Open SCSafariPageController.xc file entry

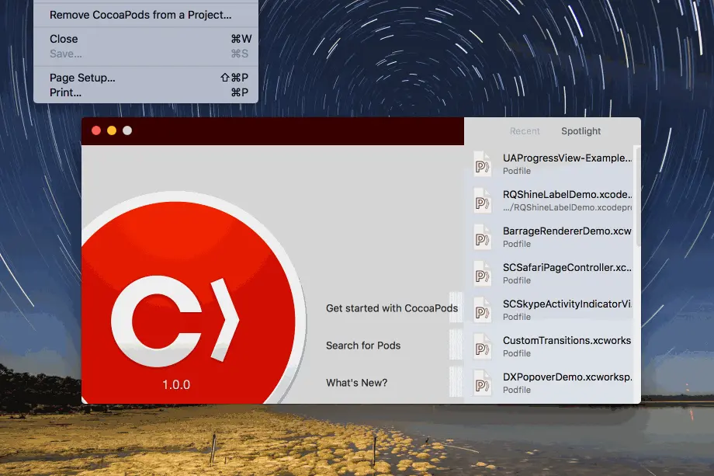pos(549,273)
